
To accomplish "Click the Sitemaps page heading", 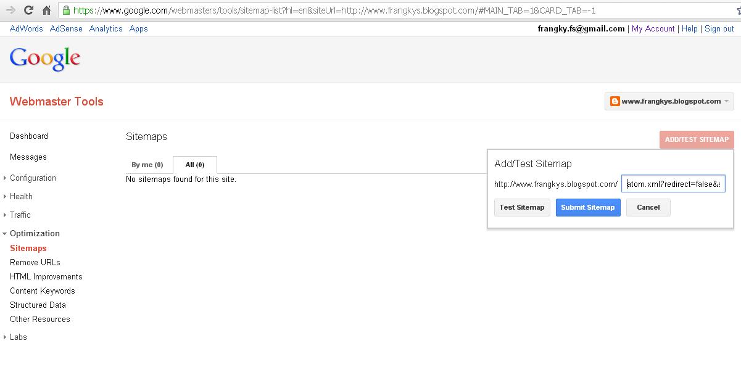I will (146, 136).
